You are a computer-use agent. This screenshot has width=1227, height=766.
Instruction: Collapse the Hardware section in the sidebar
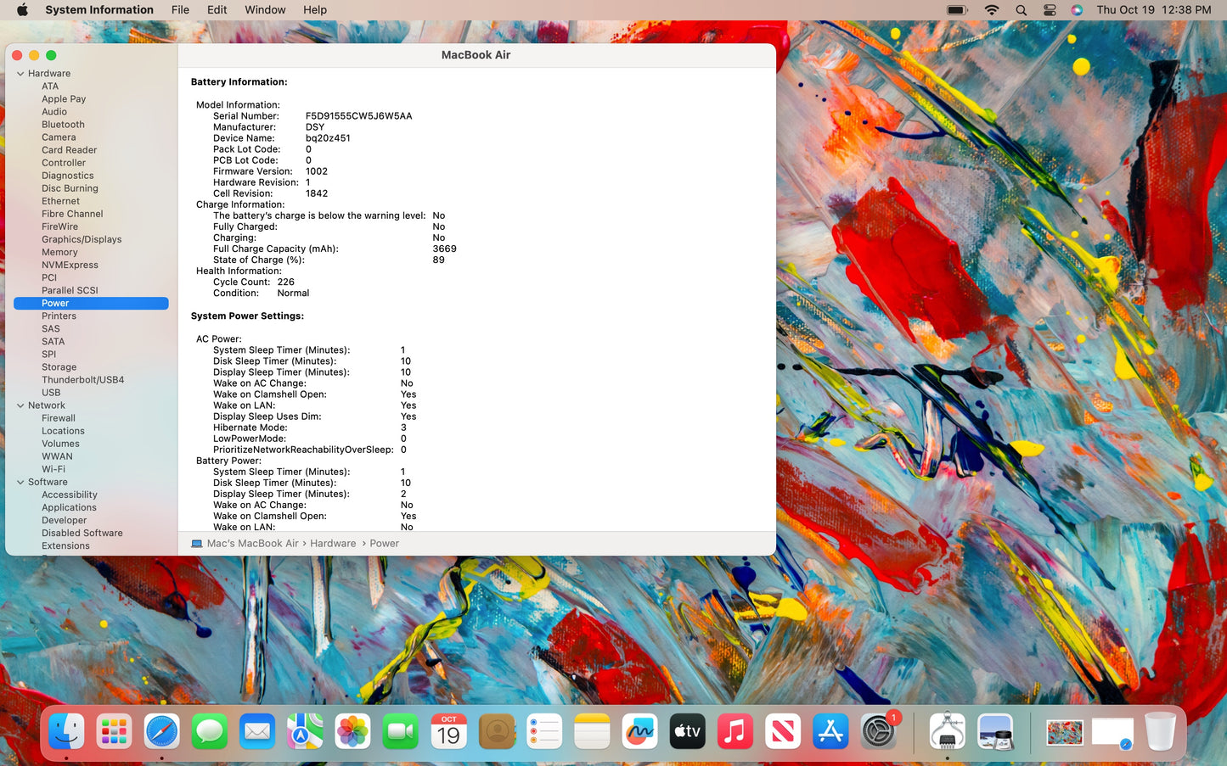point(20,73)
